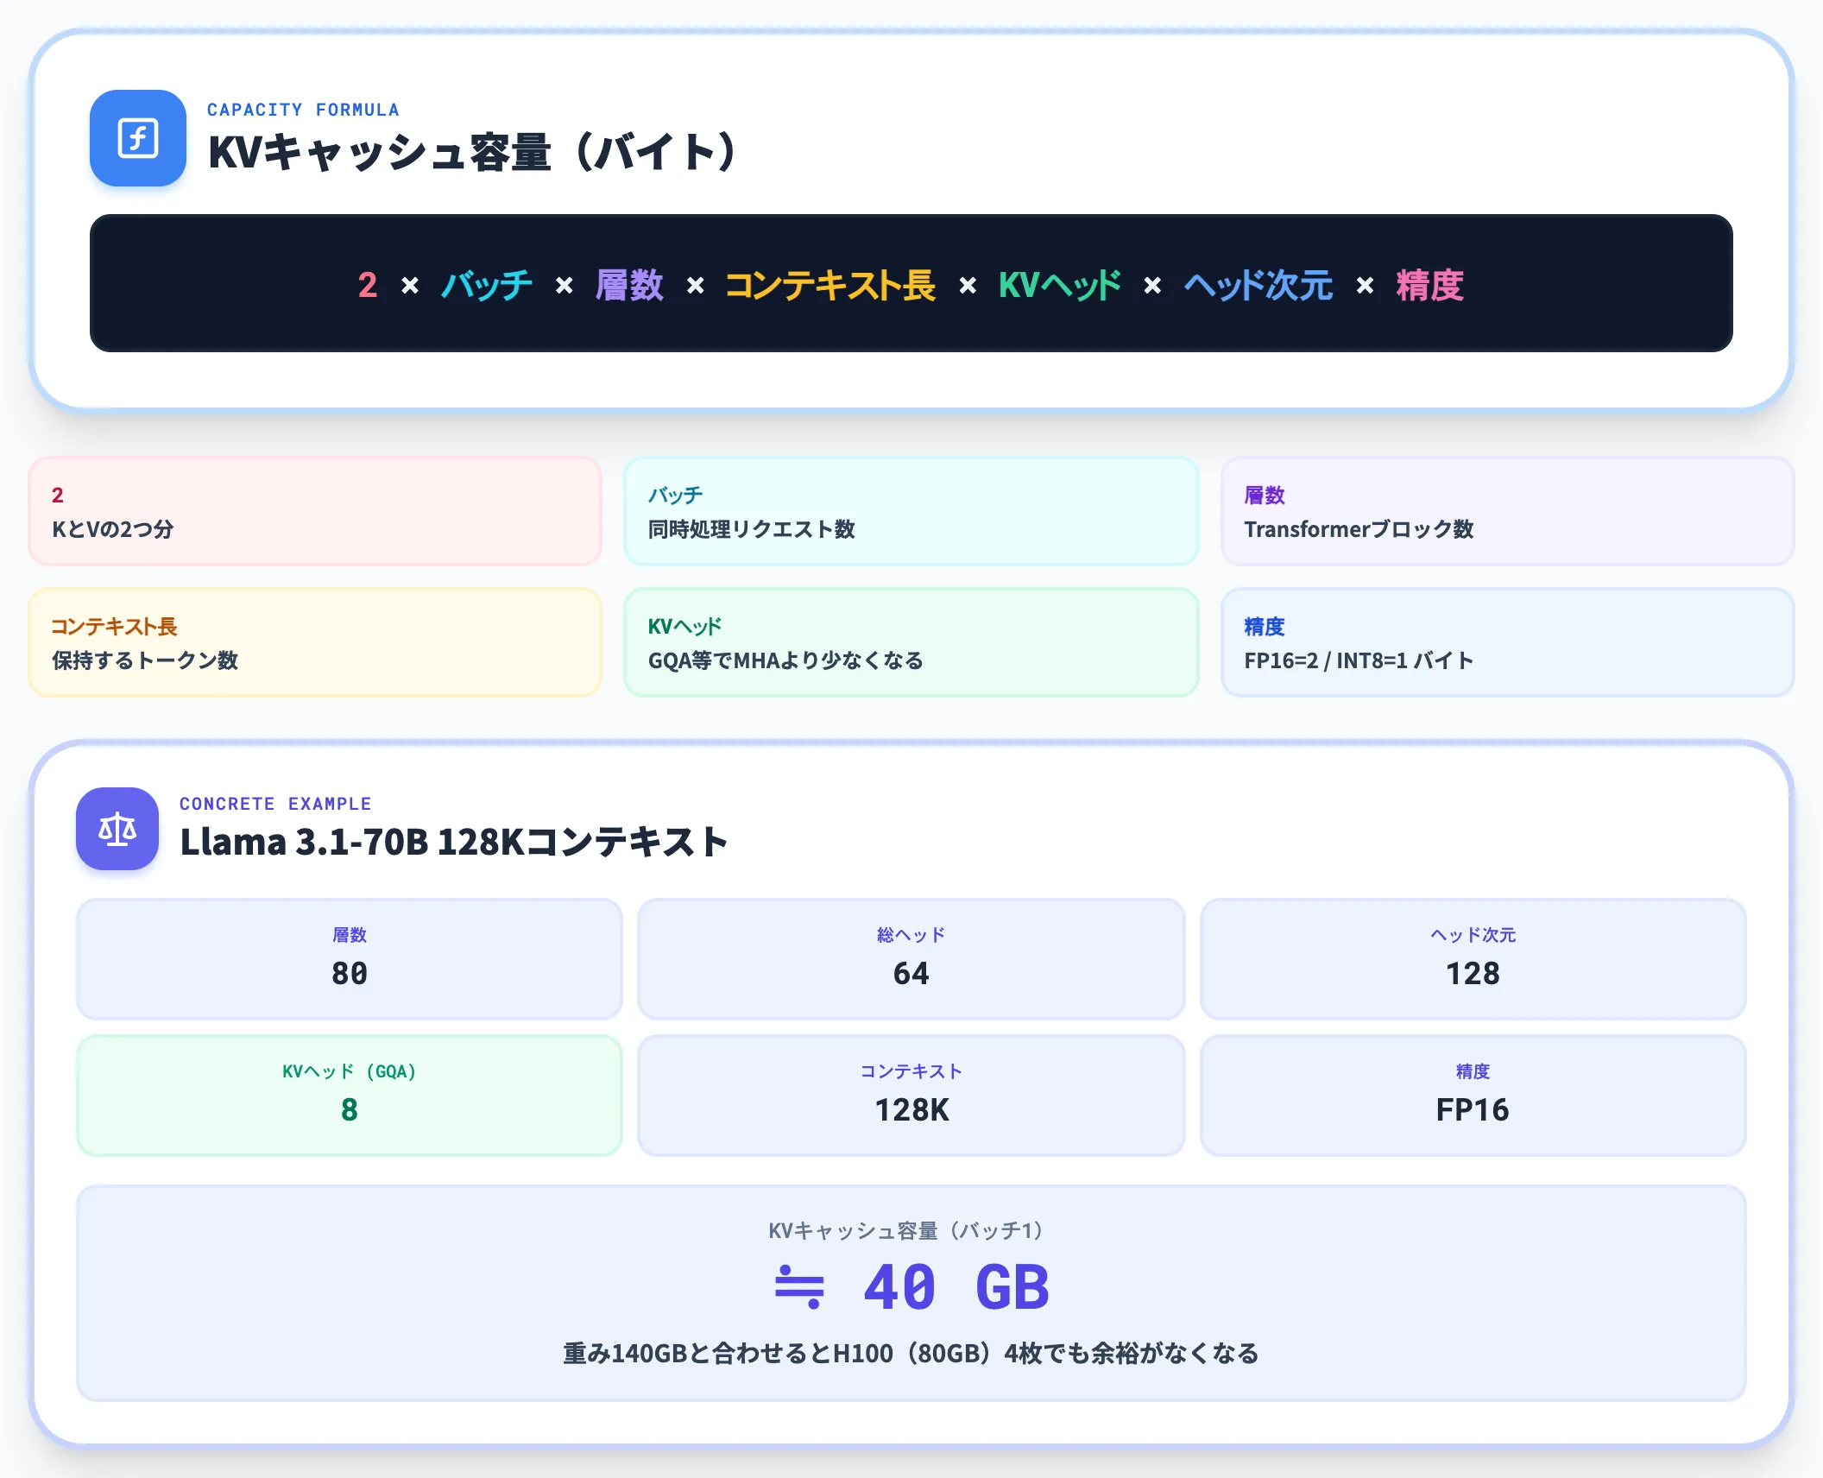Click the 40 GB result value
Viewport: 1823px width, 1478px height.
(956, 1287)
